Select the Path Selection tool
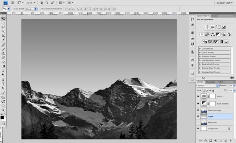 tap(3, 88)
